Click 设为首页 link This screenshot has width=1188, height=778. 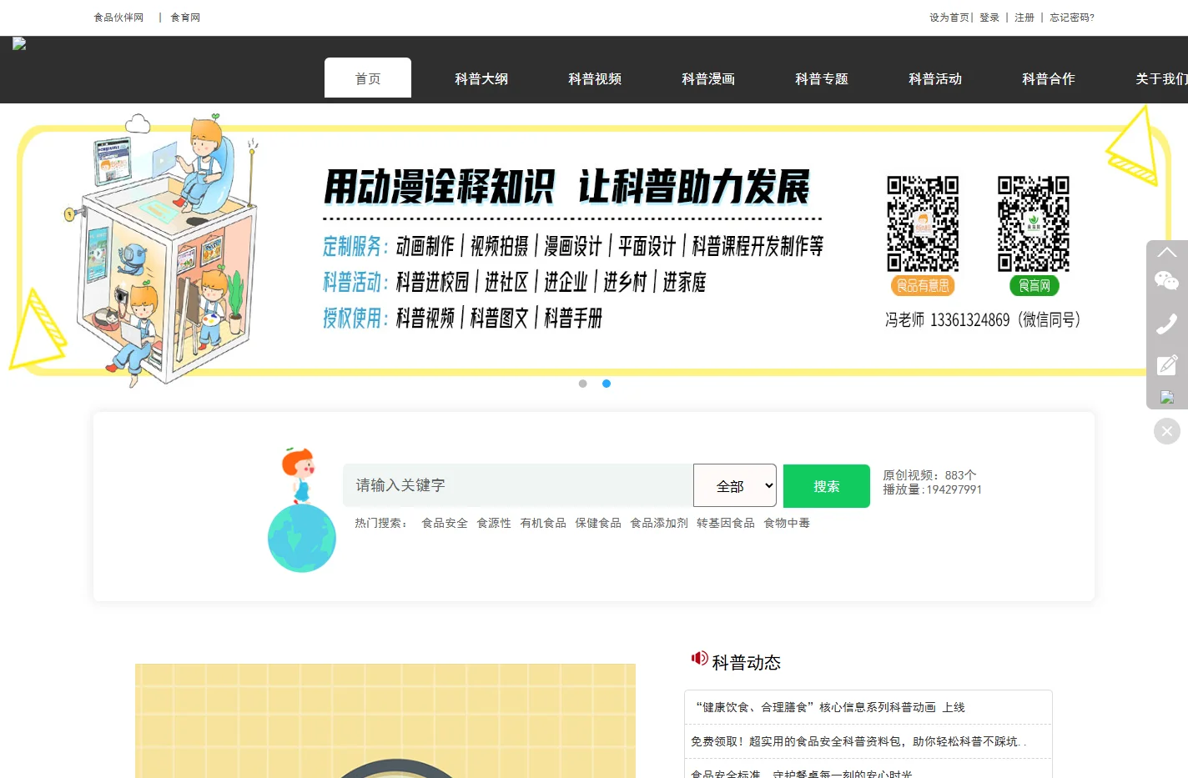(x=949, y=18)
